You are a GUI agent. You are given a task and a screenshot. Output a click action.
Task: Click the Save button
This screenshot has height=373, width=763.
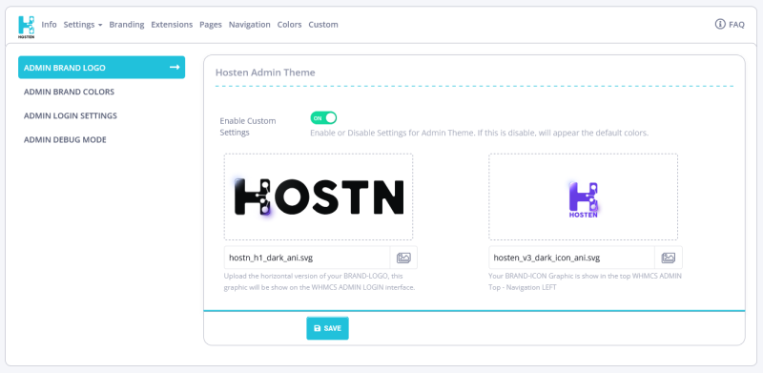point(327,328)
